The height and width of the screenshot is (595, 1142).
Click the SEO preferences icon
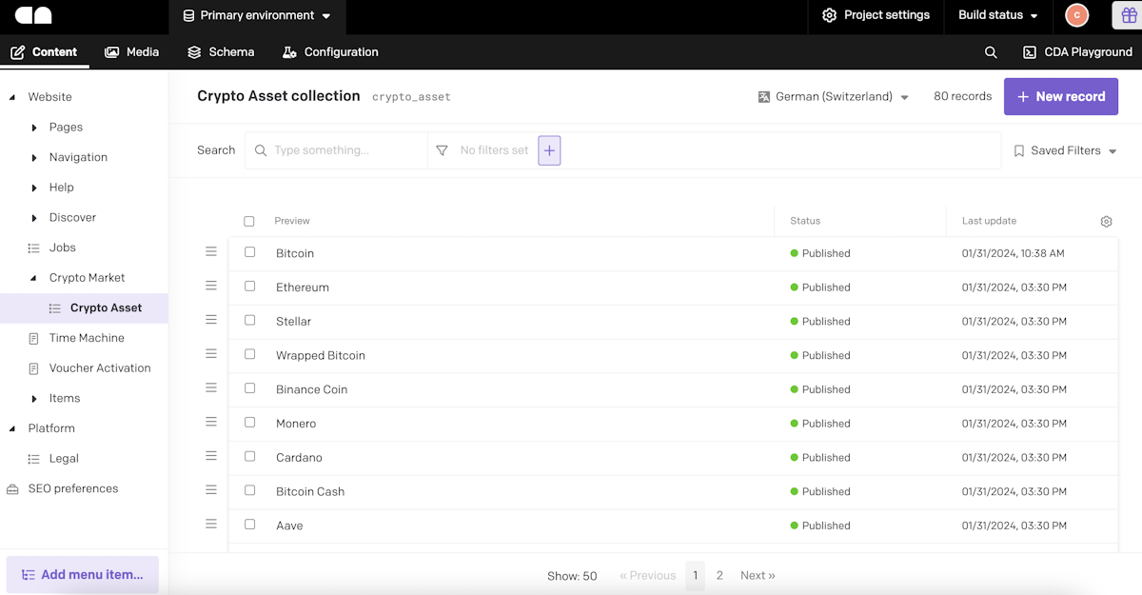click(x=12, y=489)
